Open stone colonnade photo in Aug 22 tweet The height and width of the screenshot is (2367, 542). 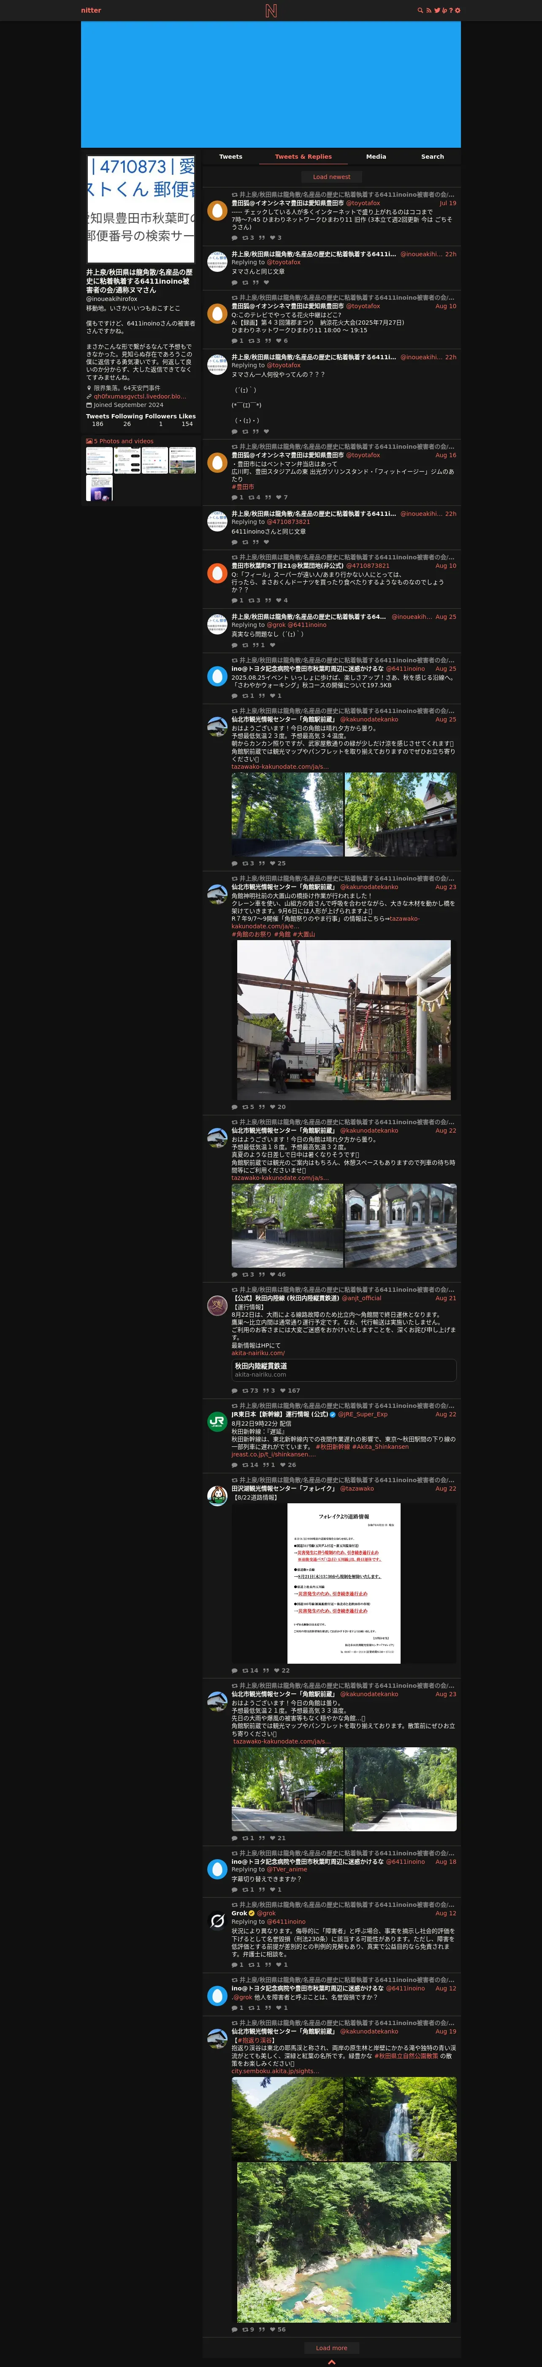click(x=401, y=1226)
